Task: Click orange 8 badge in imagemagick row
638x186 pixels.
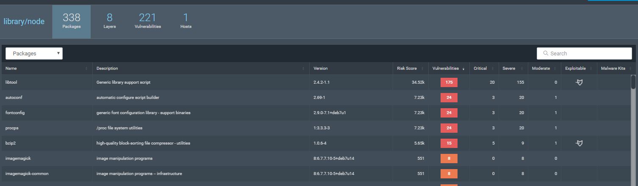Action: pos(449,159)
